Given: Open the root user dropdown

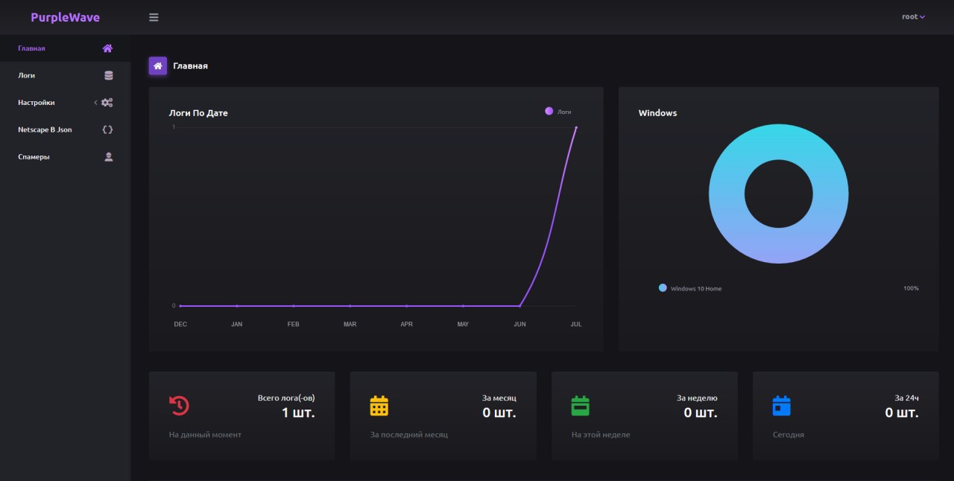Looking at the screenshot, I should click(913, 17).
